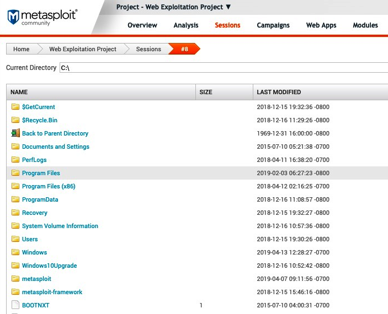
Task: Click the Program Files folder icon
Action: [15, 173]
